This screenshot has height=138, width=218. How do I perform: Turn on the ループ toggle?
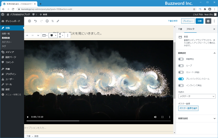tap(181, 66)
